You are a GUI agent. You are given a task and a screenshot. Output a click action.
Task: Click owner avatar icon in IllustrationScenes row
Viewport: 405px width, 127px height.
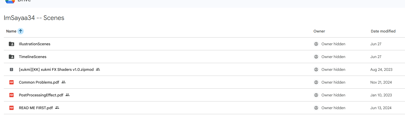click(x=316, y=44)
